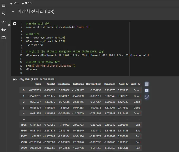The width and height of the screenshot is (179, 152).
Task: Click code line 2 numeric_df select_dtypes
Action: (x=58, y=27)
